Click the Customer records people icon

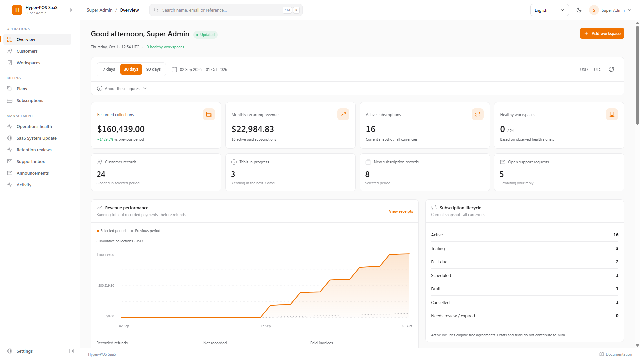pyautogui.click(x=100, y=162)
